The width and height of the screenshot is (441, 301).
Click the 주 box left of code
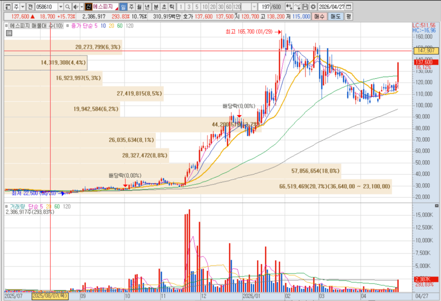(x=16, y=7)
